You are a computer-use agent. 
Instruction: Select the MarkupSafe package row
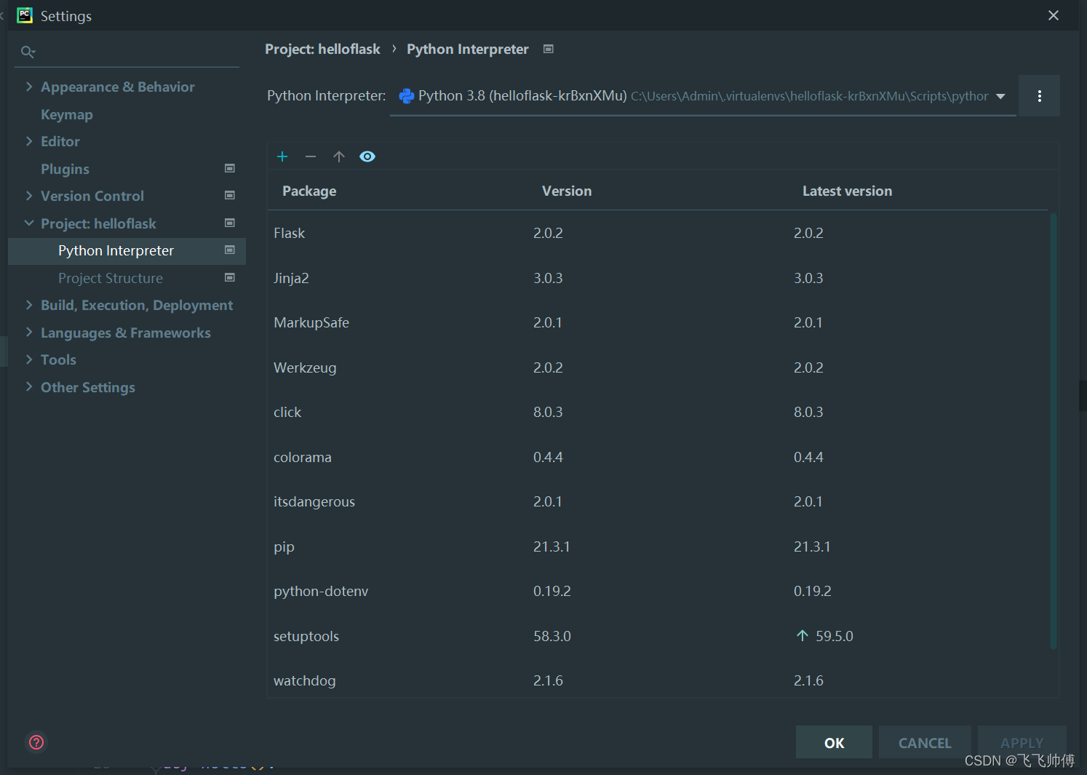click(658, 322)
